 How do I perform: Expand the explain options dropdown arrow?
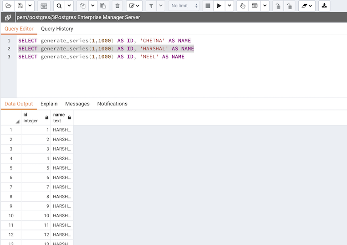point(265,6)
